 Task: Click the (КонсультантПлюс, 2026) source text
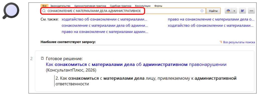coord(71,70)
